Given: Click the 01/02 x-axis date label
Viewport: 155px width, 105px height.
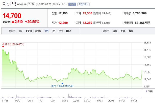Looking at the screenshot, I should pos(65,101).
